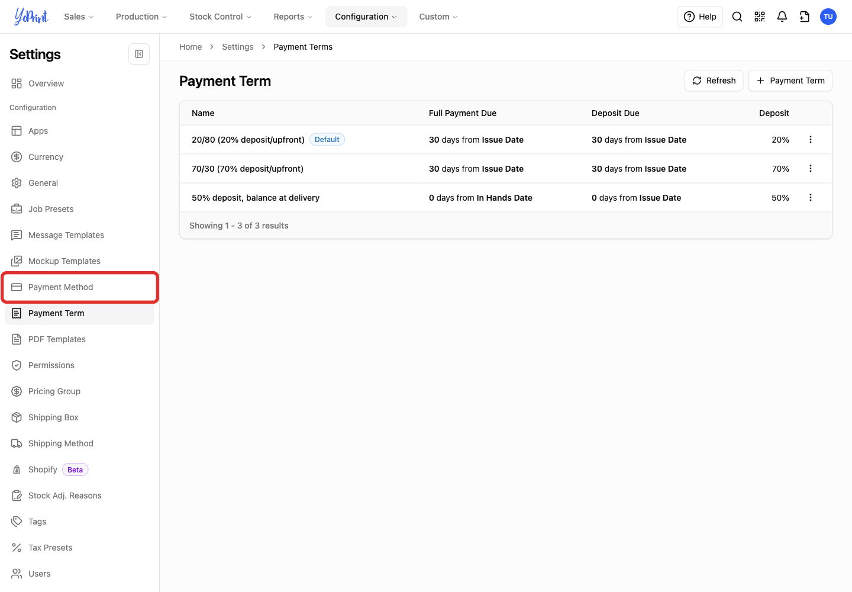Open Job Presets settings

pos(79,209)
